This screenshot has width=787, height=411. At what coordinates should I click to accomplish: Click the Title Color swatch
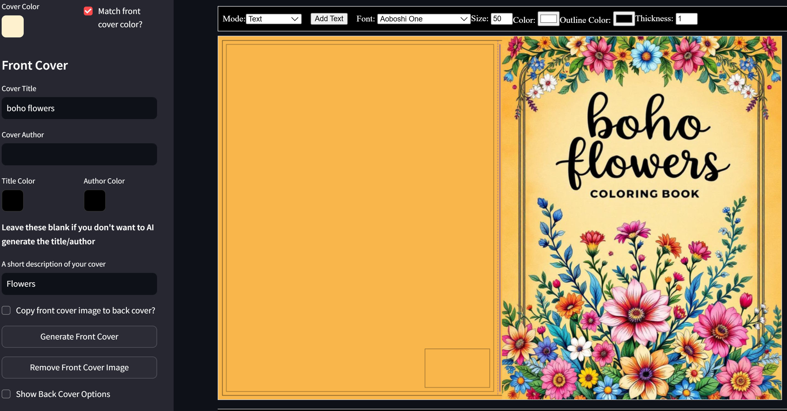pyautogui.click(x=12, y=200)
